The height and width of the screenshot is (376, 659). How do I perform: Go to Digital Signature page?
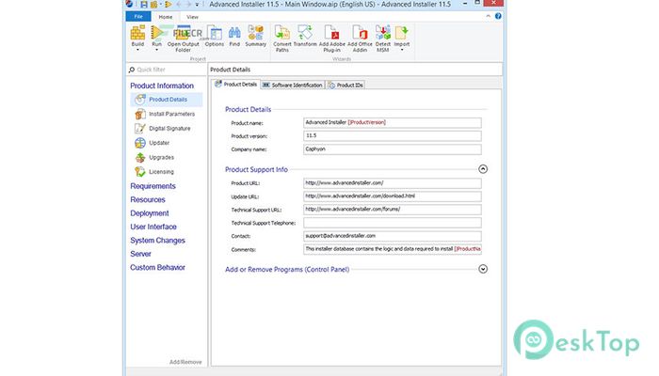169,129
